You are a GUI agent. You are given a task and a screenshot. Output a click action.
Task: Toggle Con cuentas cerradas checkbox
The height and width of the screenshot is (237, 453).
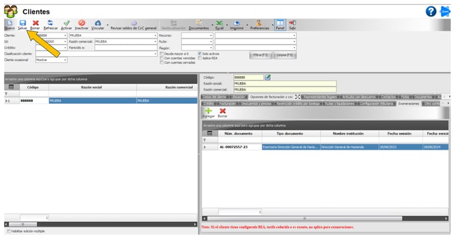tap(162, 62)
